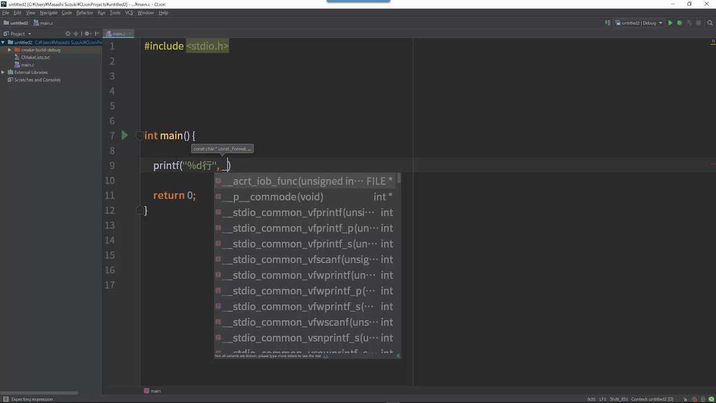Open the Help menu
Screen dimensions: 716x403
pyautogui.click(x=163, y=13)
